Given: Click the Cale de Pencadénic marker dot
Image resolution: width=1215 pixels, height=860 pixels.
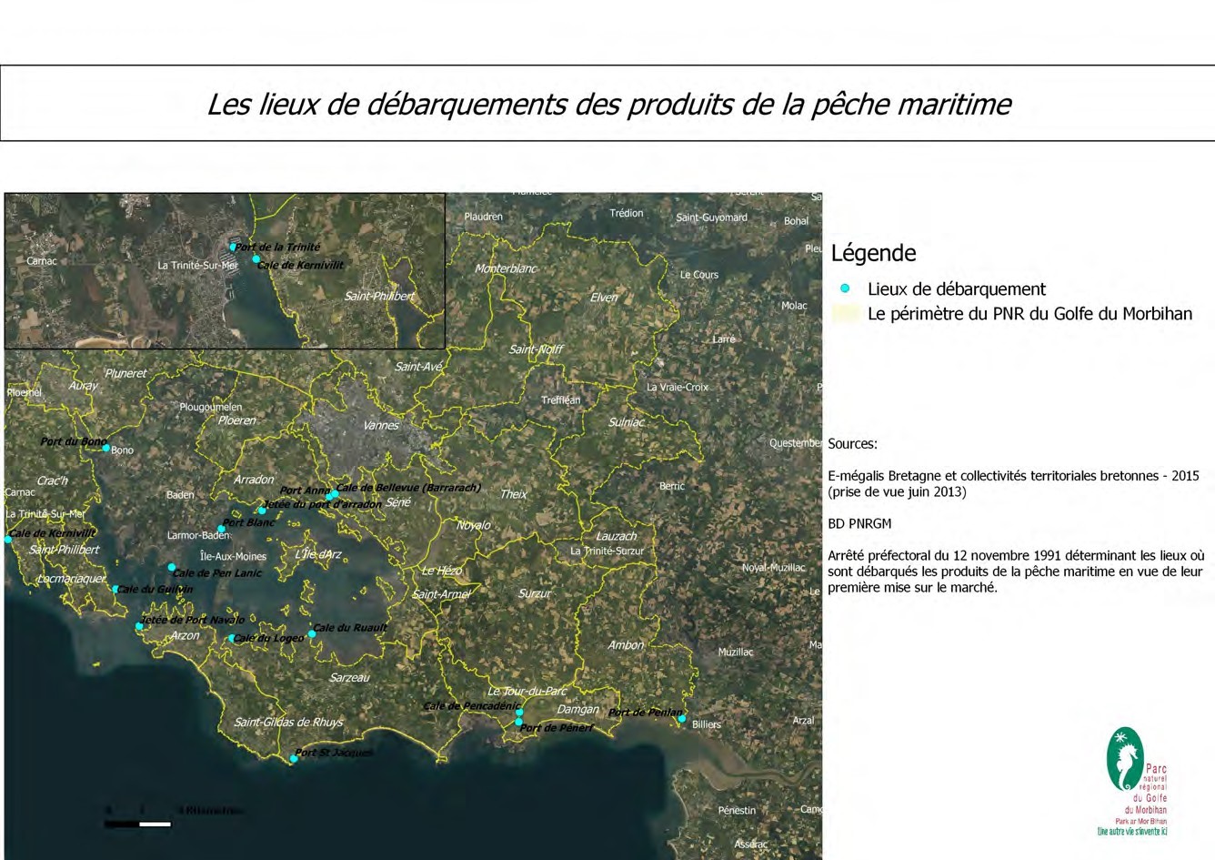Looking at the screenshot, I should pyautogui.click(x=519, y=713).
